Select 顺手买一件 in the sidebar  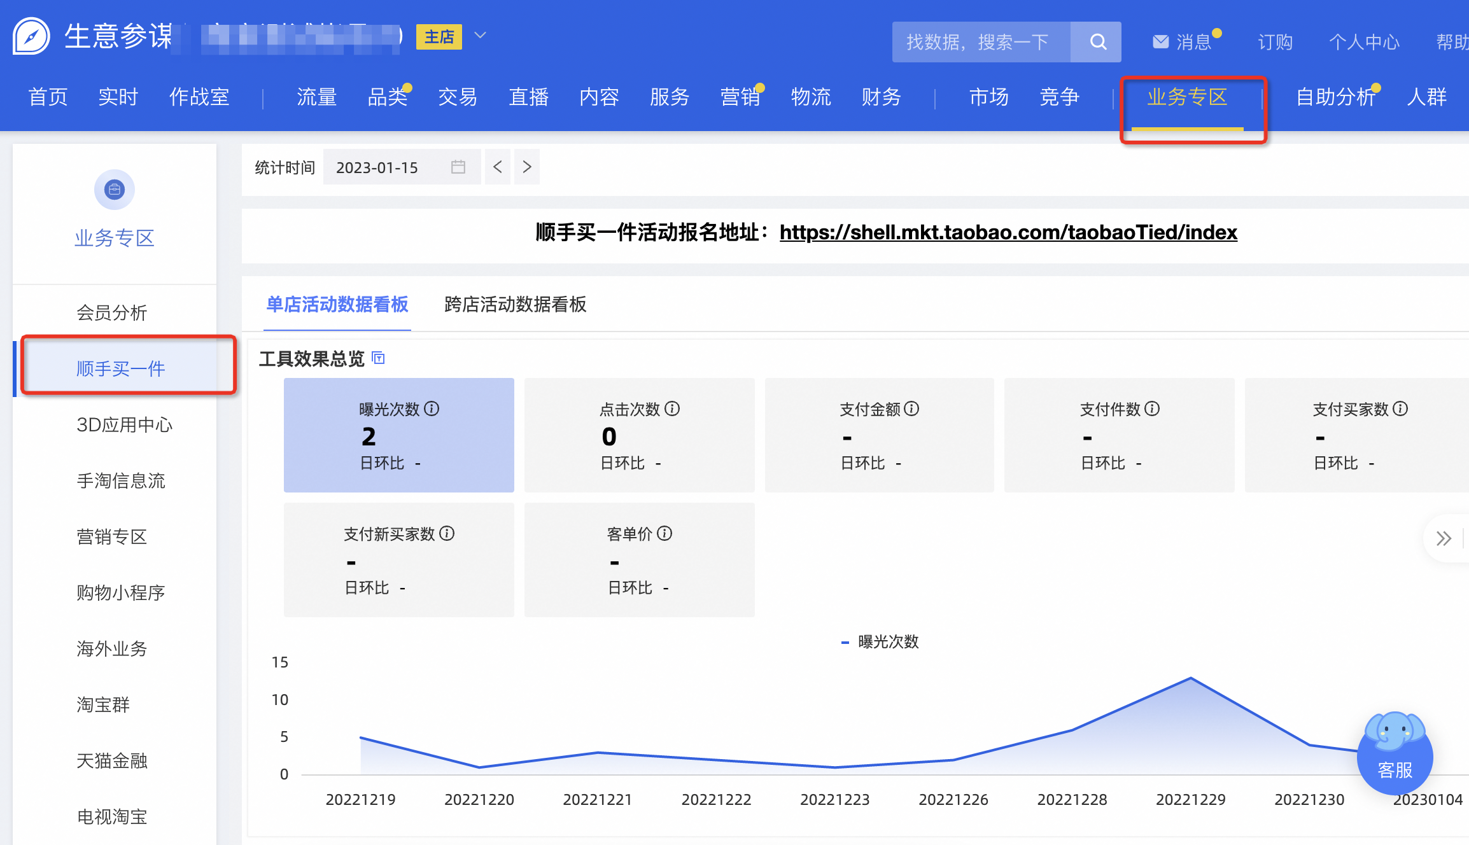pos(121,368)
